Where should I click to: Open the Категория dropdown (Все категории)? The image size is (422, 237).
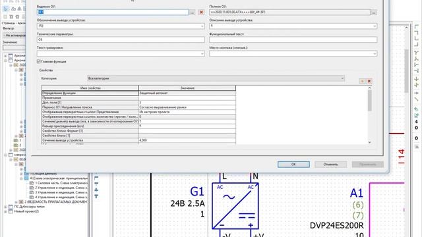coord(216,78)
